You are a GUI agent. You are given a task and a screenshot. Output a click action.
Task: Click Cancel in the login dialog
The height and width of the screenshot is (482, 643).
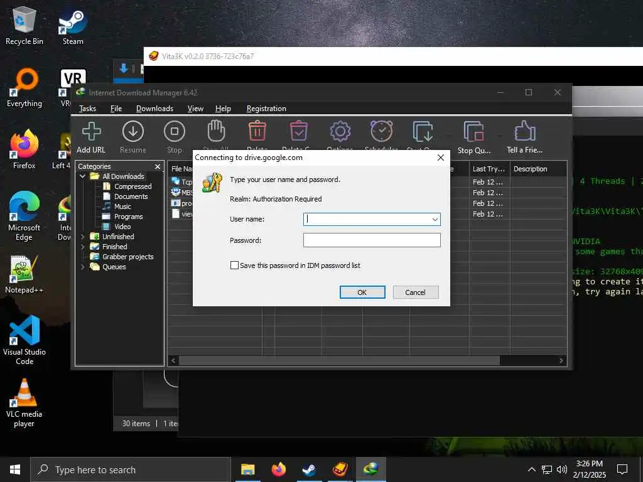tap(416, 292)
